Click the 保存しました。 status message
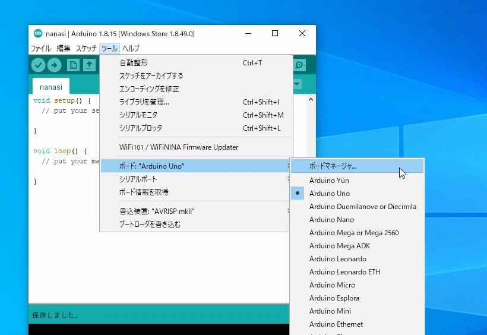This screenshot has width=487, height=335. click(55, 315)
